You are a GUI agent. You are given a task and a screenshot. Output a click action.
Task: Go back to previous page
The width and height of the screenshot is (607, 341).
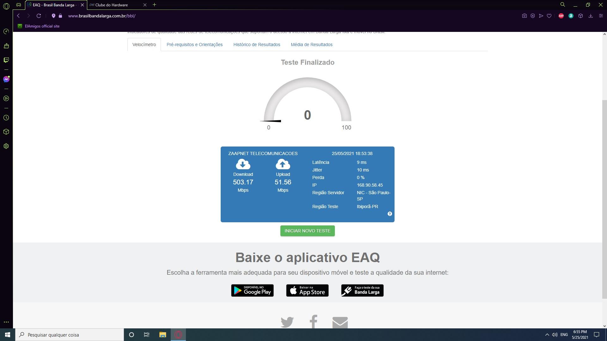tap(18, 16)
